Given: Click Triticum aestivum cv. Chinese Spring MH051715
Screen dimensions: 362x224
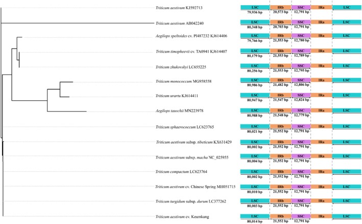Looking at the screenshot, I should click(196, 187).
